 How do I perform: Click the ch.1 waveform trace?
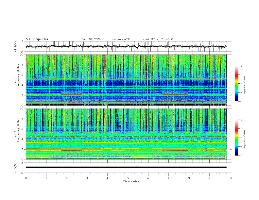coord(126,46)
